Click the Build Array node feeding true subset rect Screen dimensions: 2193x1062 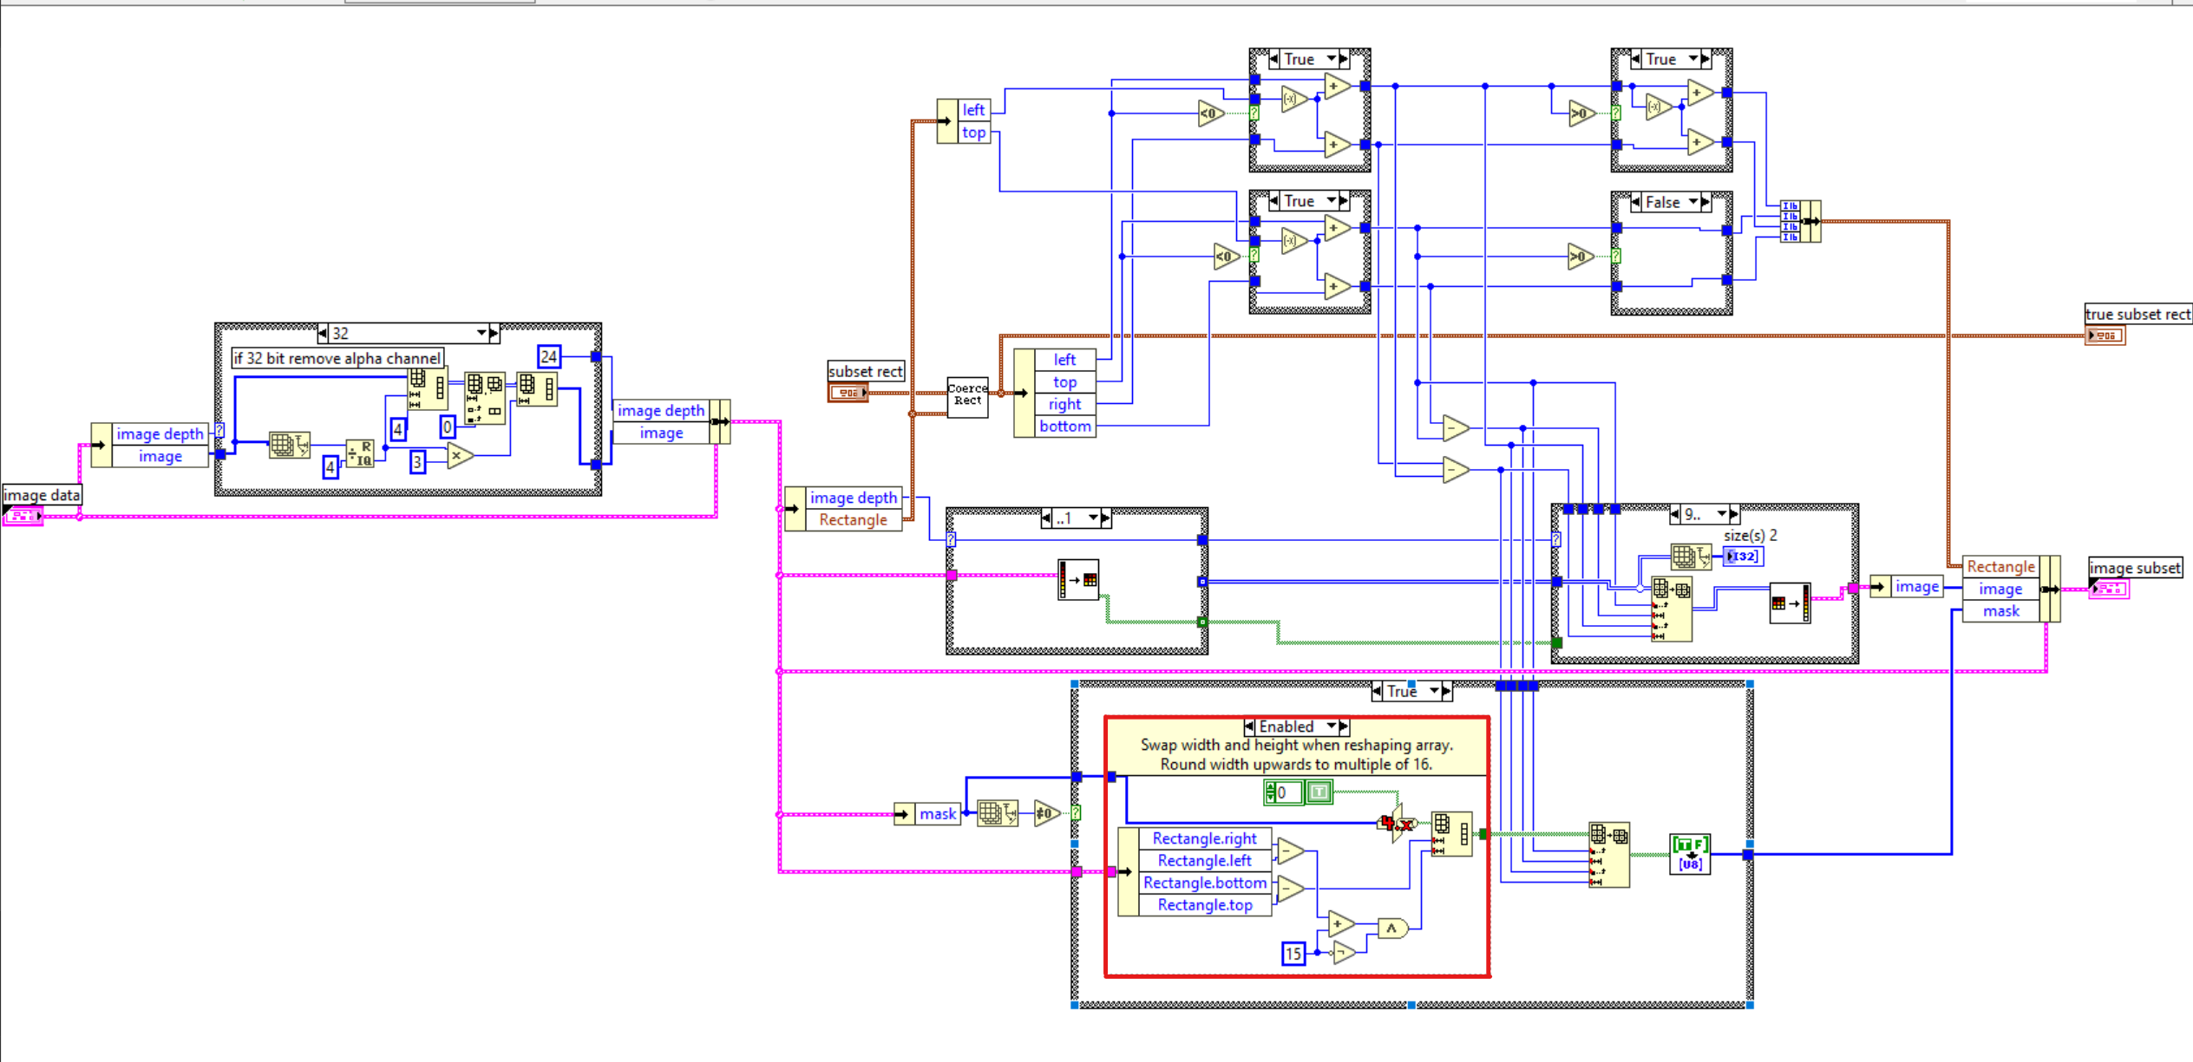tap(1800, 221)
